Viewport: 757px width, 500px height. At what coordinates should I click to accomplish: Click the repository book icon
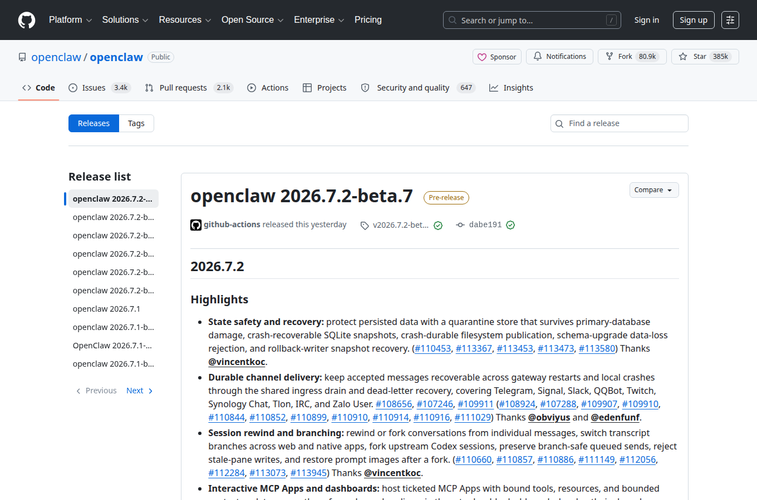point(22,57)
